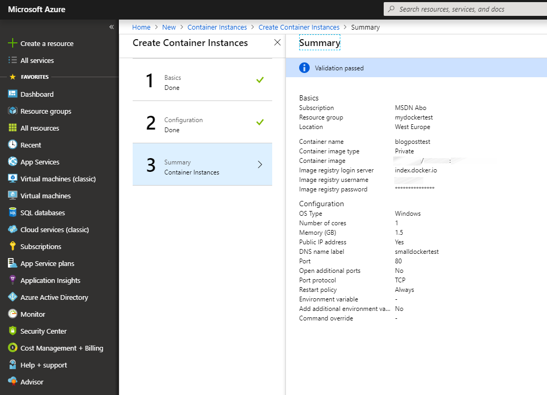Open step 1 Basics
This screenshot has height=395, width=547.
coord(202,80)
